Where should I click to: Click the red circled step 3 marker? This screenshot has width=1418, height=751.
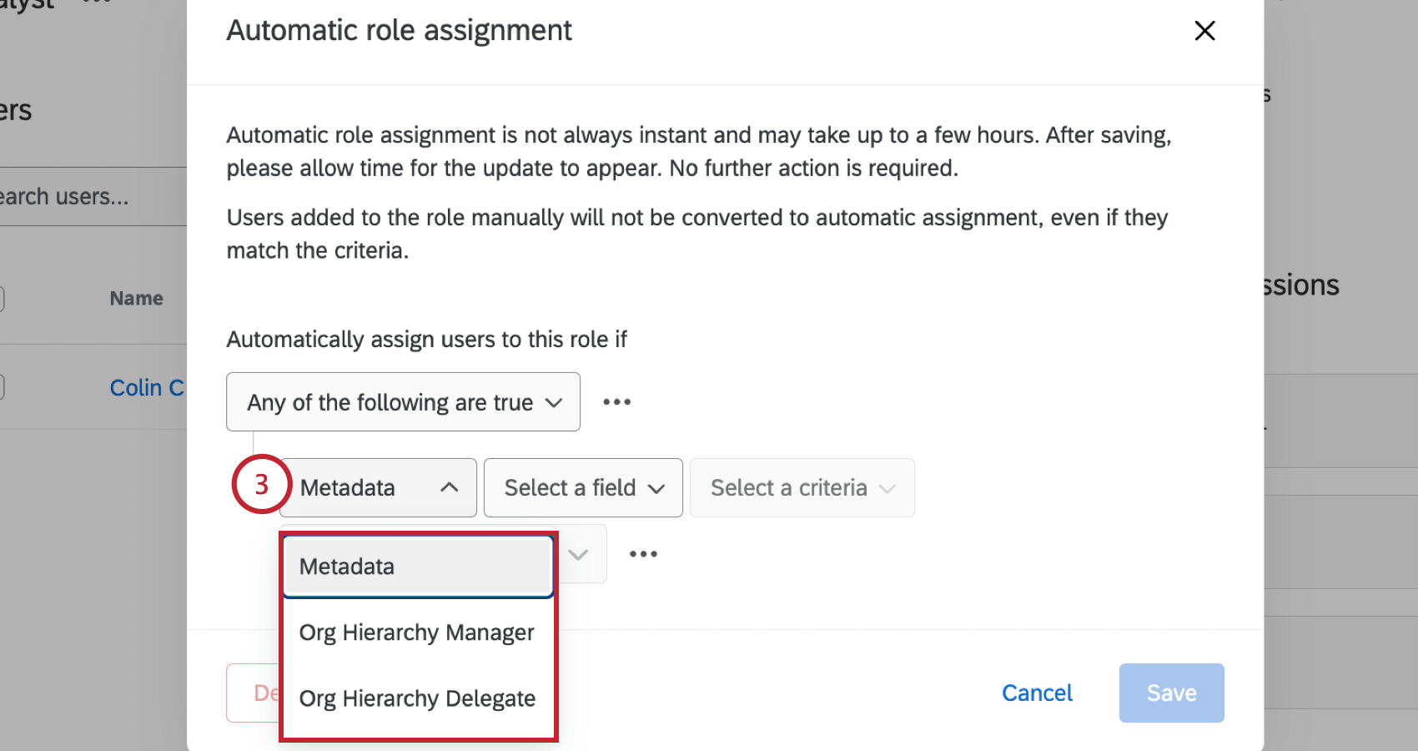(261, 484)
